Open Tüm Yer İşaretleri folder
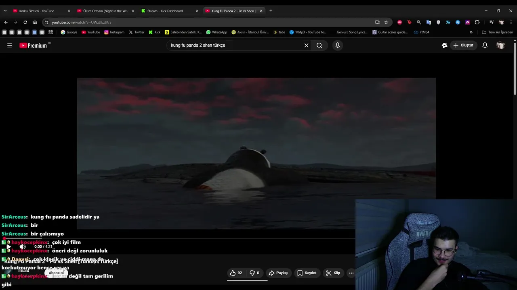The width and height of the screenshot is (517, 290). tap(497, 32)
